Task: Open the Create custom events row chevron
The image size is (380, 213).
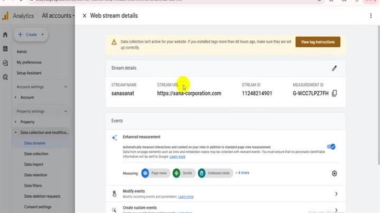Action: [336, 209]
